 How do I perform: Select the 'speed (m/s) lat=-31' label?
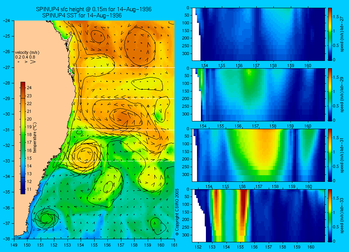click(x=342, y=155)
